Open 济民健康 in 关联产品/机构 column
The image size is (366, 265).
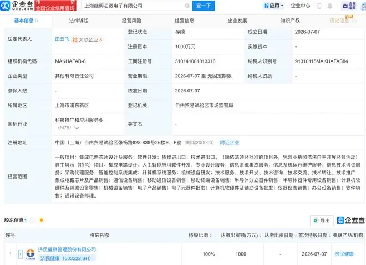point(344,254)
